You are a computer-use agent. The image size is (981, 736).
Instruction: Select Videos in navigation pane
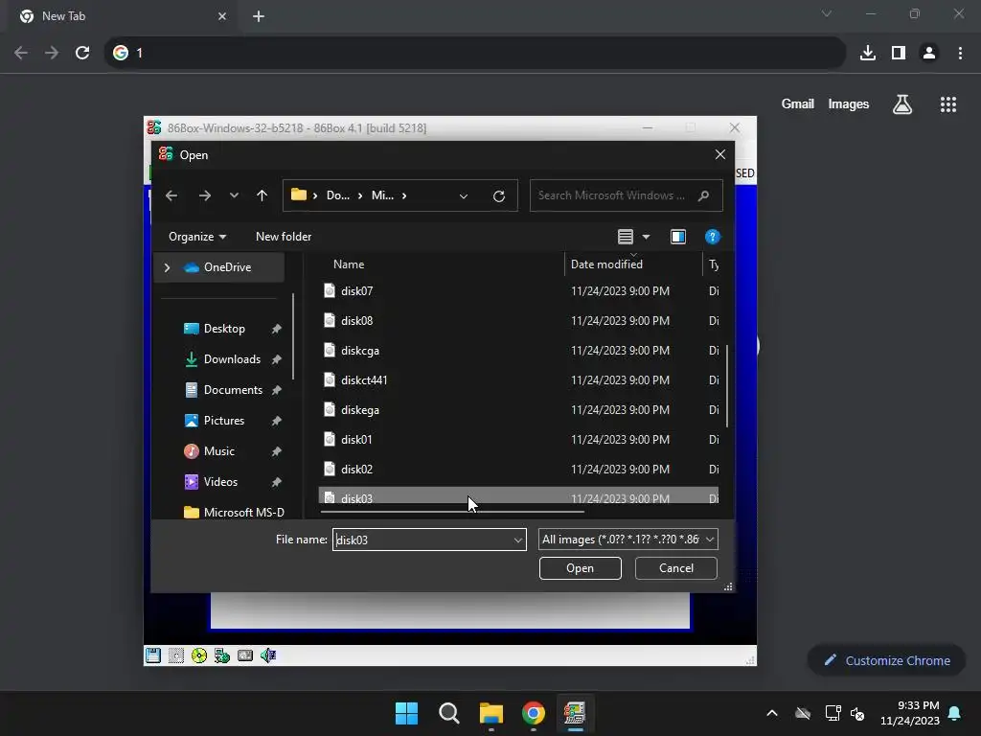click(220, 482)
